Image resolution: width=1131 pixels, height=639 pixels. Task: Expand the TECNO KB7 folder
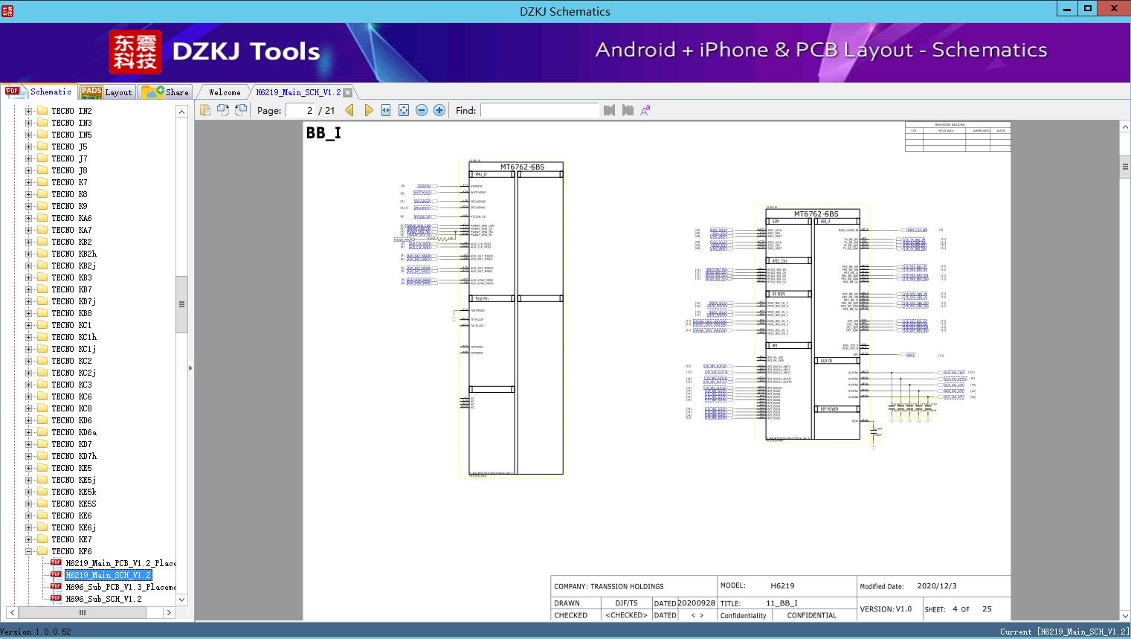(28, 289)
